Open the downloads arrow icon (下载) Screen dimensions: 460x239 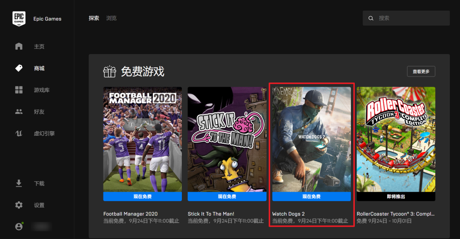coord(19,183)
